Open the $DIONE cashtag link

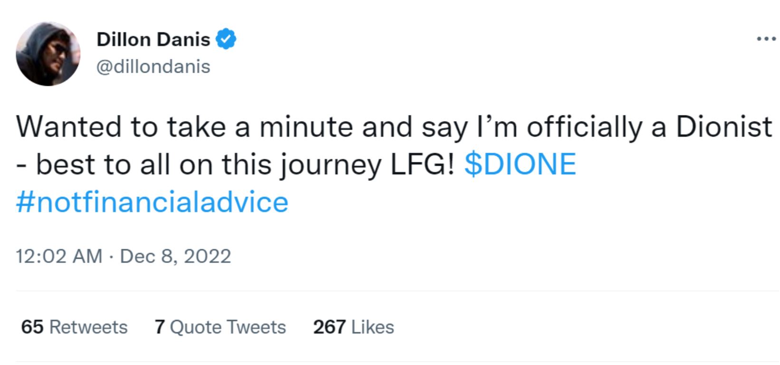pyautogui.click(x=520, y=164)
